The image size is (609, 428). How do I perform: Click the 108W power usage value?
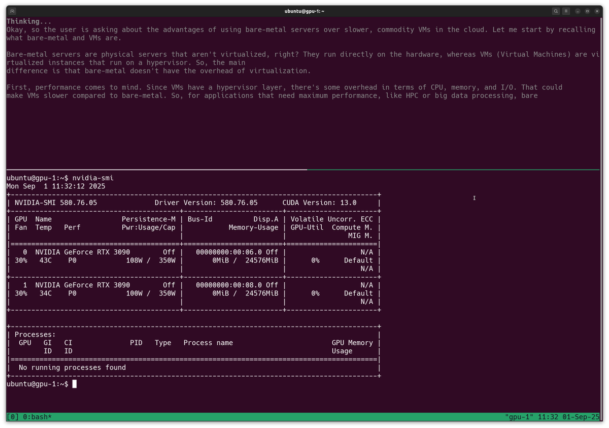tap(134, 260)
